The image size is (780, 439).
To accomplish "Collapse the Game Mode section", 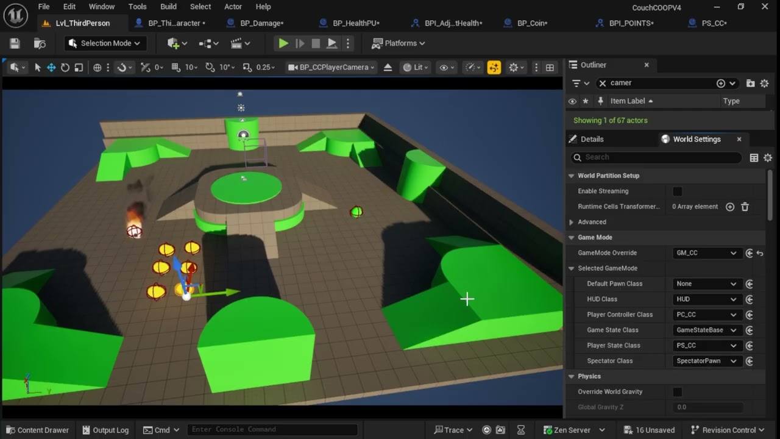I will [x=572, y=238].
